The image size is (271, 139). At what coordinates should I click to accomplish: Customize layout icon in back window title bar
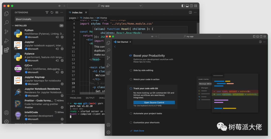point(196,6)
